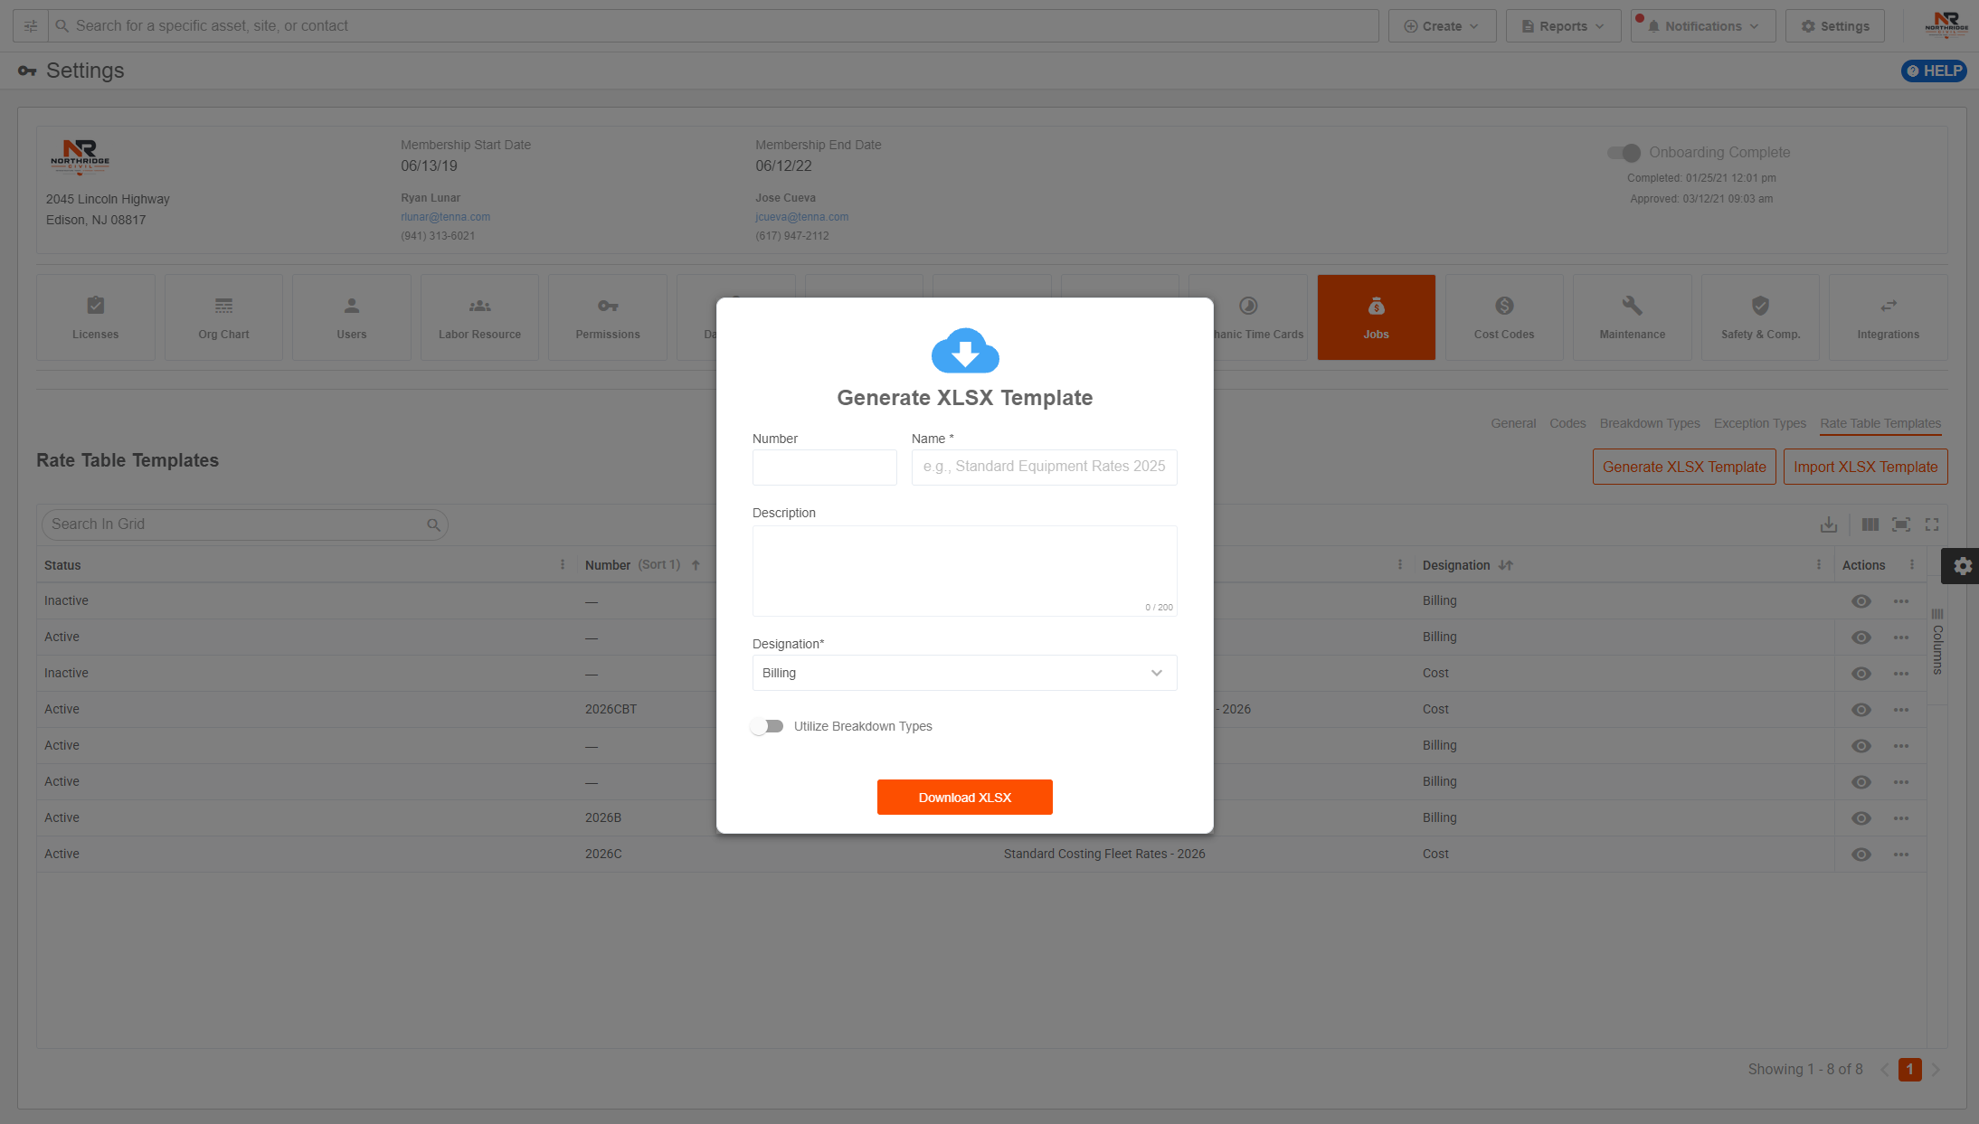Open more actions for the 2026C row
1979x1124 pixels.
1901,855
